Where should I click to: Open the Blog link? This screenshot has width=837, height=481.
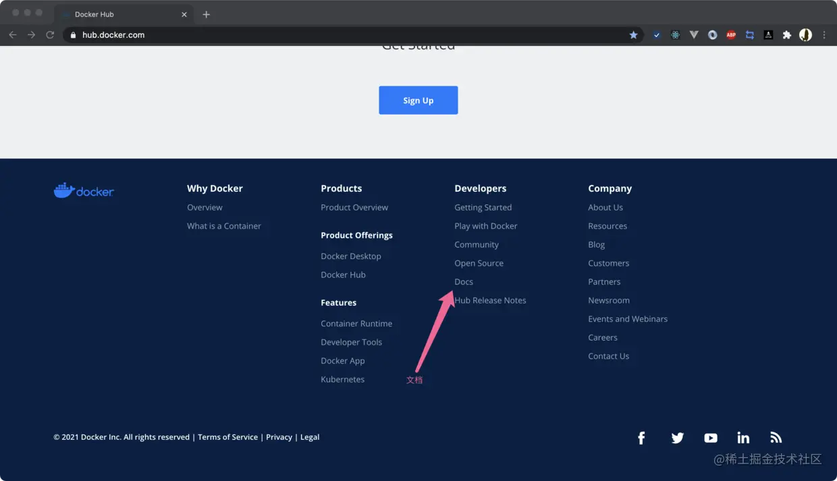pos(597,244)
